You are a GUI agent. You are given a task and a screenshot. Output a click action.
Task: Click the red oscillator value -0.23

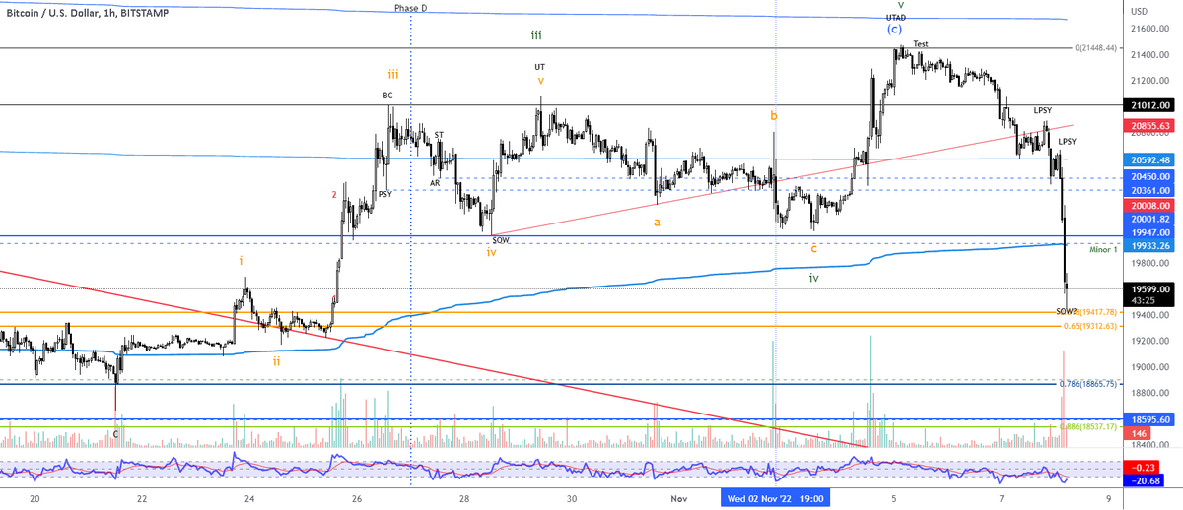[x=1144, y=467]
